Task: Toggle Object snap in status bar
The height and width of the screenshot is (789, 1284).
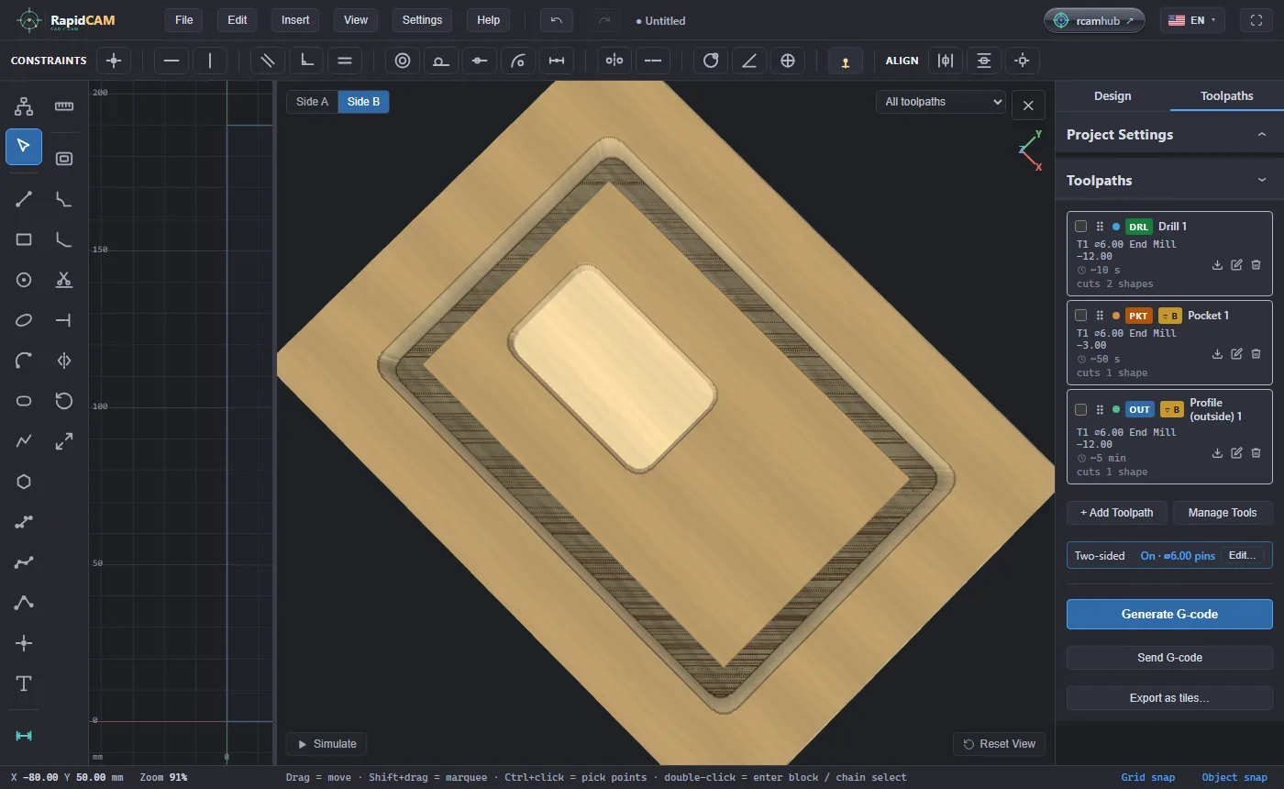Action: pyautogui.click(x=1234, y=777)
